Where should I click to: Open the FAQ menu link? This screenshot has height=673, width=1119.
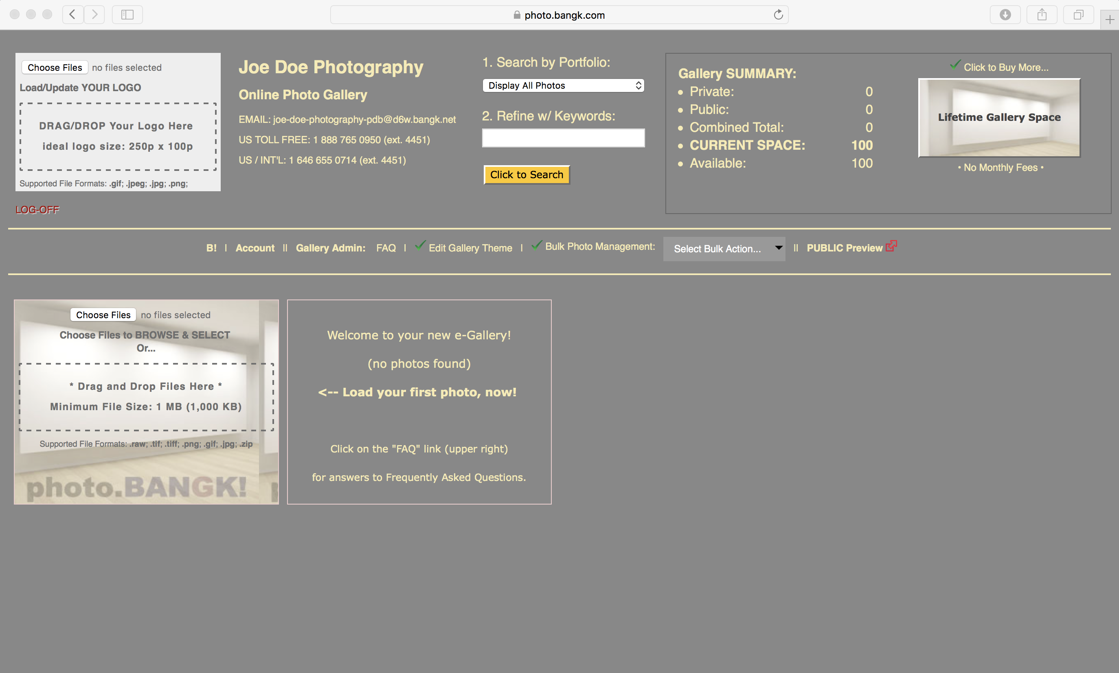tap(386, 248)
